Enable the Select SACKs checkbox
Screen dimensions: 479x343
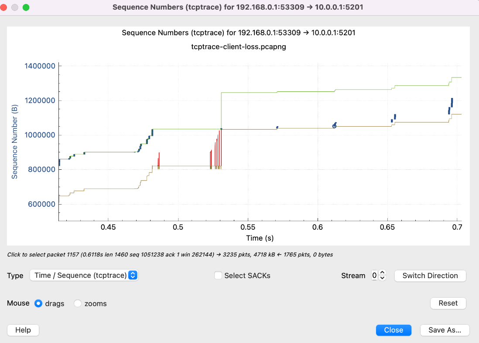(218, 276)
